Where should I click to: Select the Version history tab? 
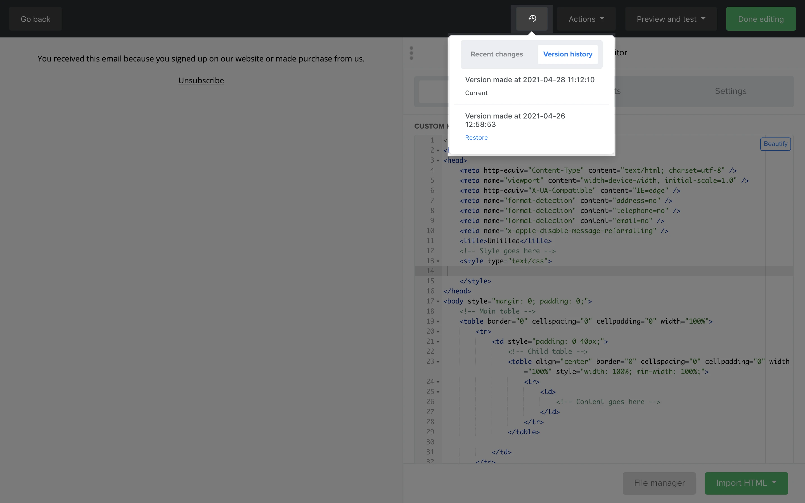pyautogui.click(x=567, y=54)
